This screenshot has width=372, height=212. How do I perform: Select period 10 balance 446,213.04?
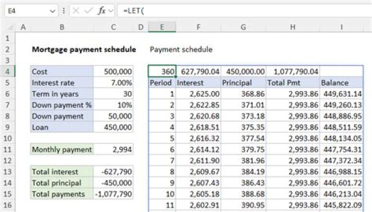click(x=342, y=194)
